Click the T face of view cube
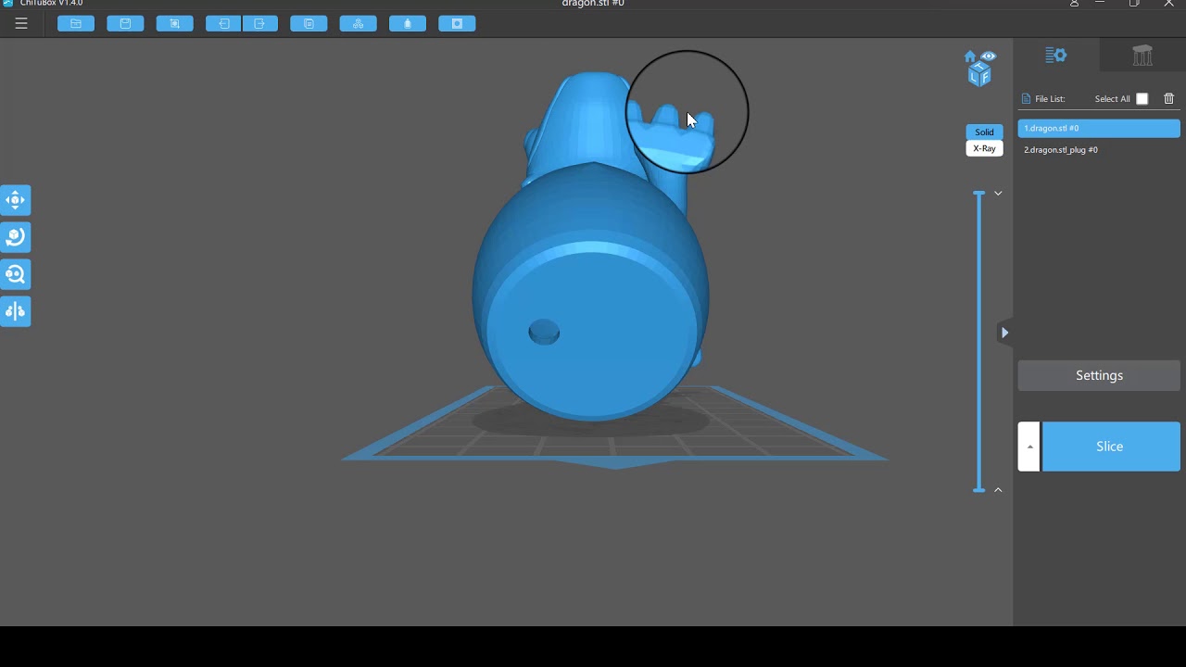Screen dimensions: 1186x667 (979, 67)
